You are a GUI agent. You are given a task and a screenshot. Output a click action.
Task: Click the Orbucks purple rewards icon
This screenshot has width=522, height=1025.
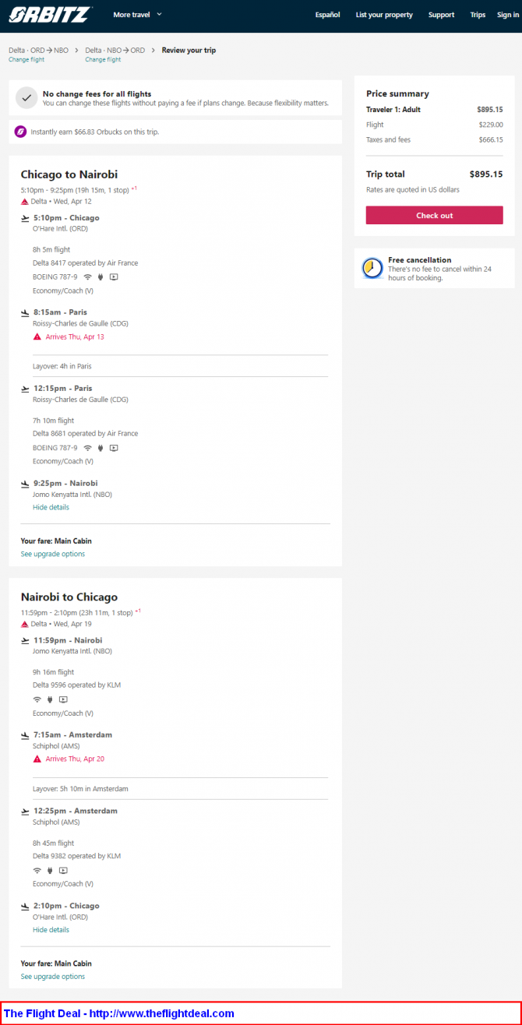(x=20, y=132)
